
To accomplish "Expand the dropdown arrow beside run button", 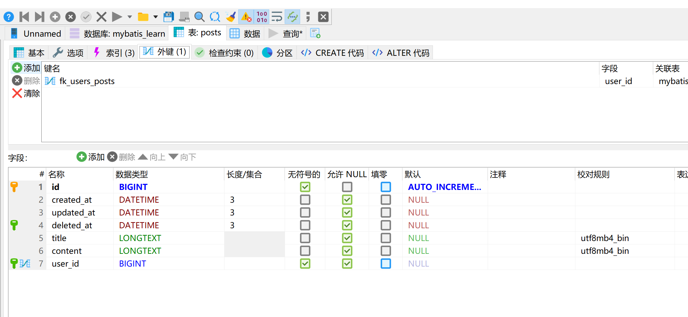I will tap(130, 16).
